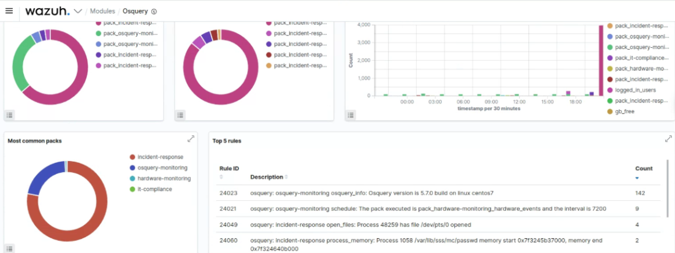Screen dimensions: 675x253
Task: Select Rule ID 24049 cell
Action: [x=228, y=225]
